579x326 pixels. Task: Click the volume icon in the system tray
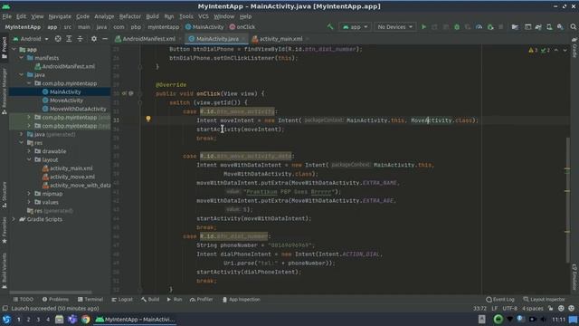[543, 320]
